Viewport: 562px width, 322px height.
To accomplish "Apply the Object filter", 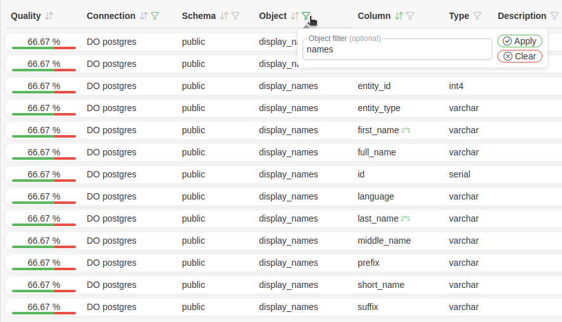I will [x=520, y=41].
